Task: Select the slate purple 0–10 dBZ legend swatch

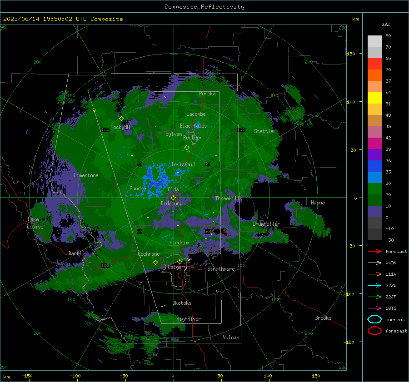Action: click(x=374, y=212)
